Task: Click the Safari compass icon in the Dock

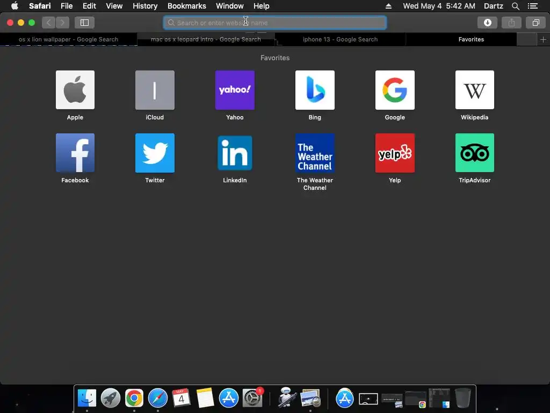Action: pos(158,398)
